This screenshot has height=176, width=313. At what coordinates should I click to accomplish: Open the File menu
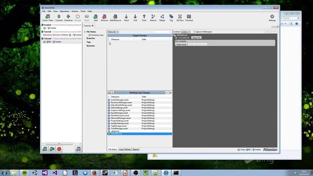click(x=44, y=11)
